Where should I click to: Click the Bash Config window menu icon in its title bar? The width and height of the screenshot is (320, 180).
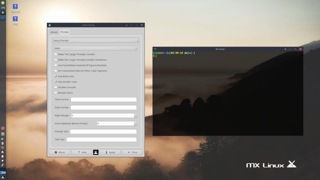coord(50,25)
